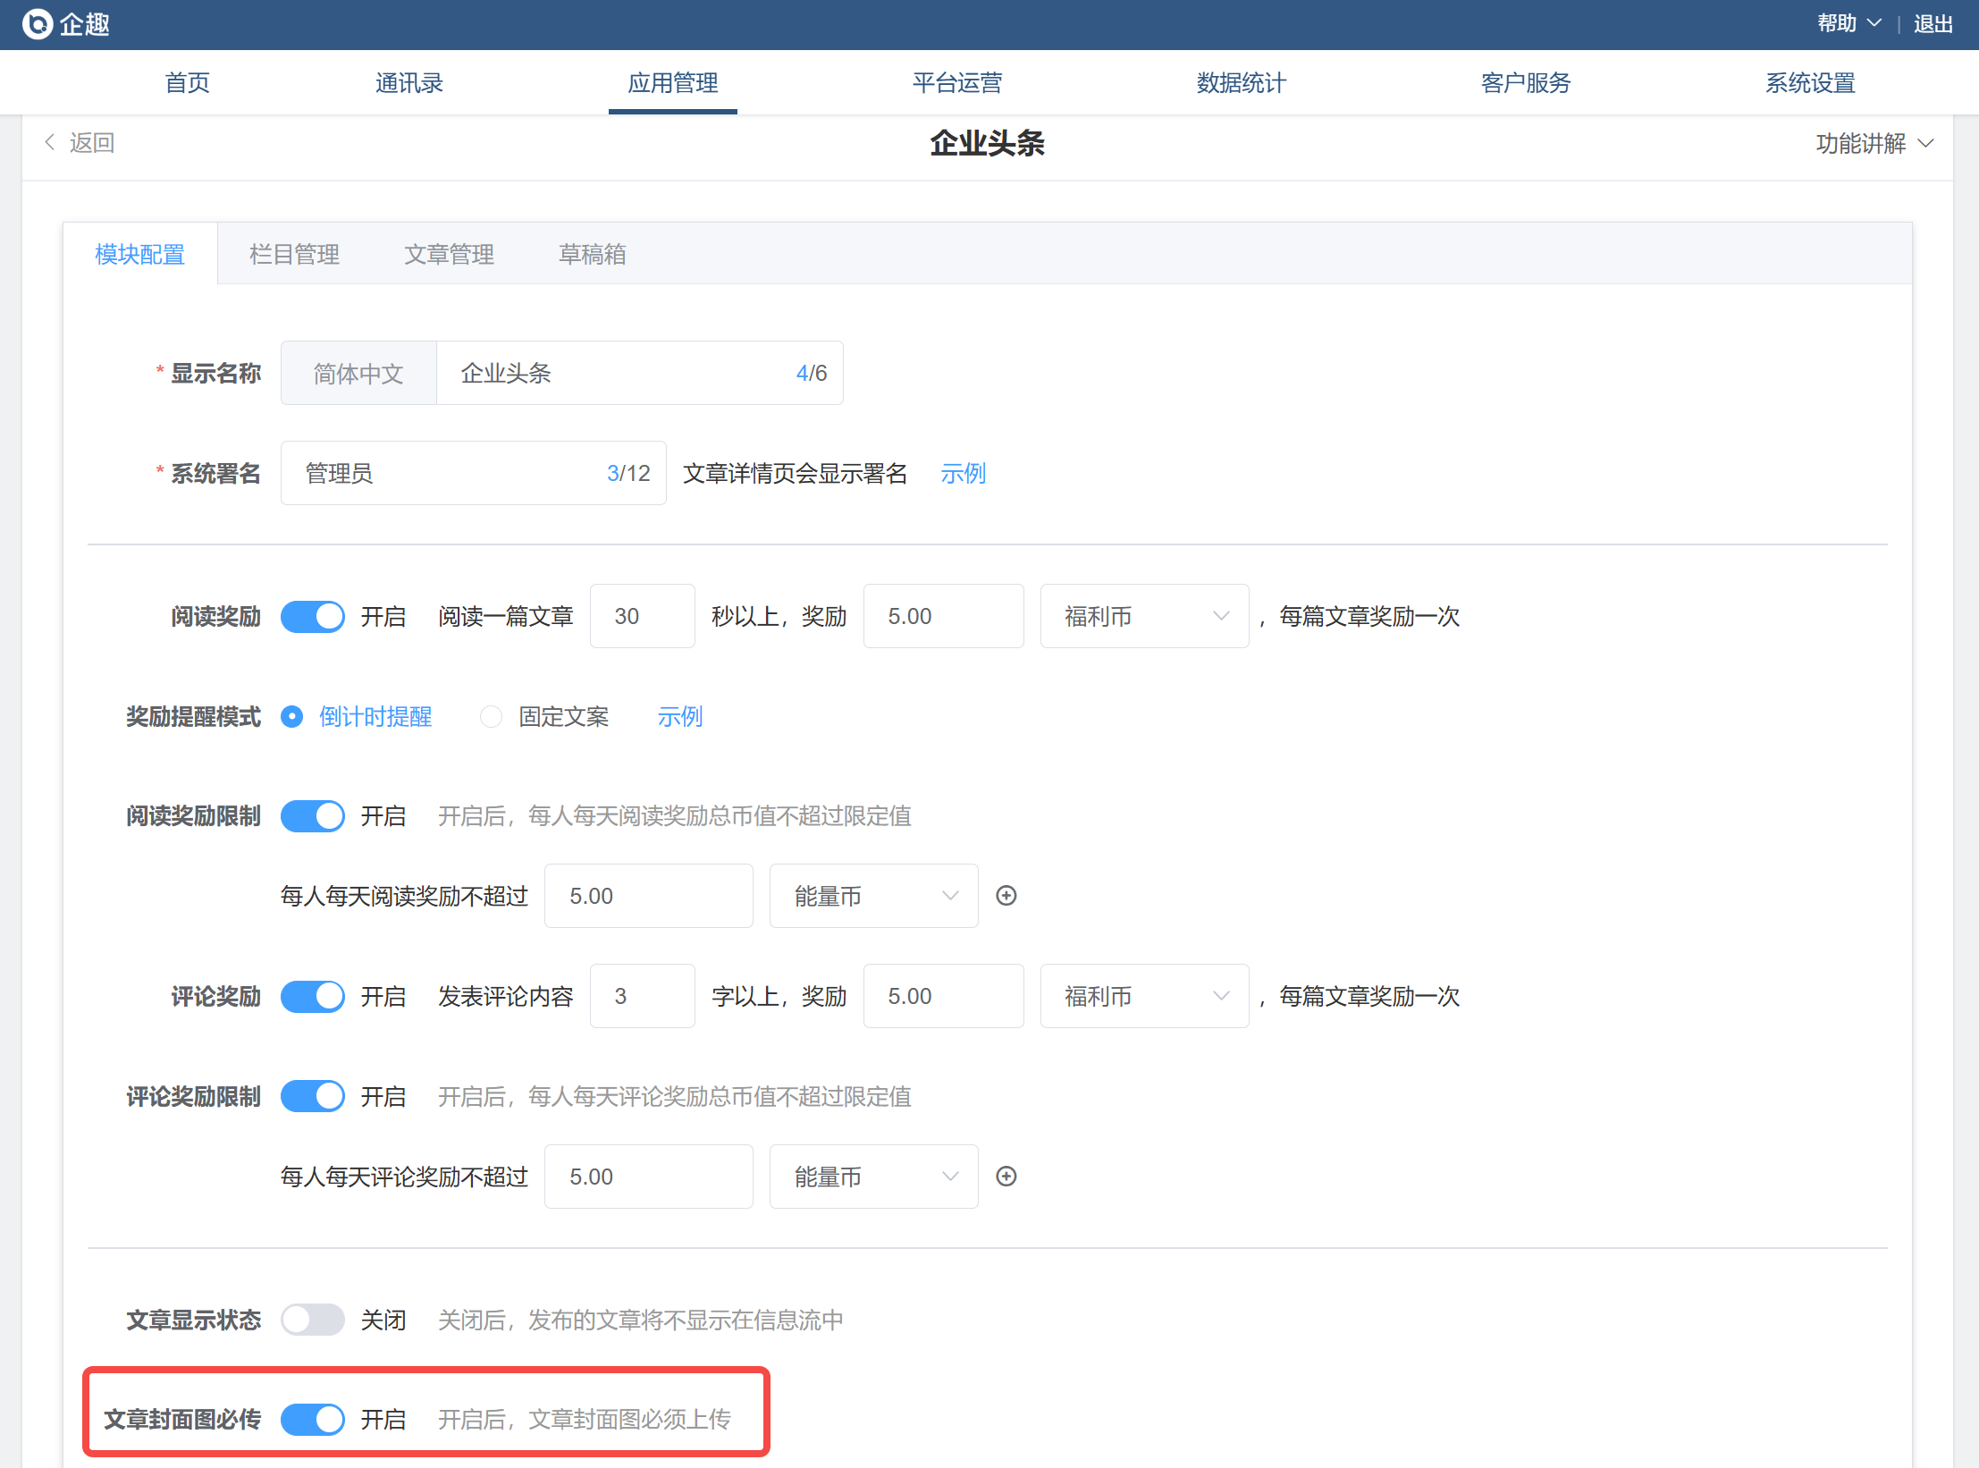Open 福利币 dropdown in 评论奖励 row
The width and height of the screenshot is (1979, 1468).
[x=1143, y=996]
